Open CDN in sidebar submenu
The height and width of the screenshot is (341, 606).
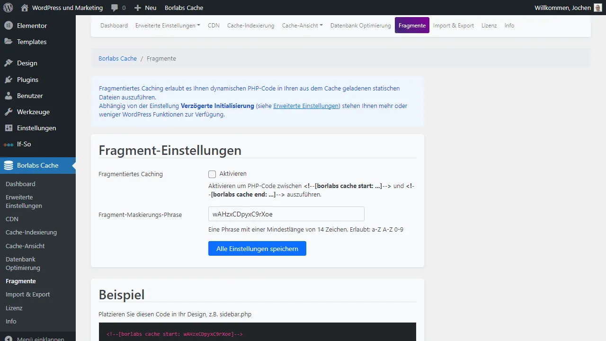coord(12,219)
